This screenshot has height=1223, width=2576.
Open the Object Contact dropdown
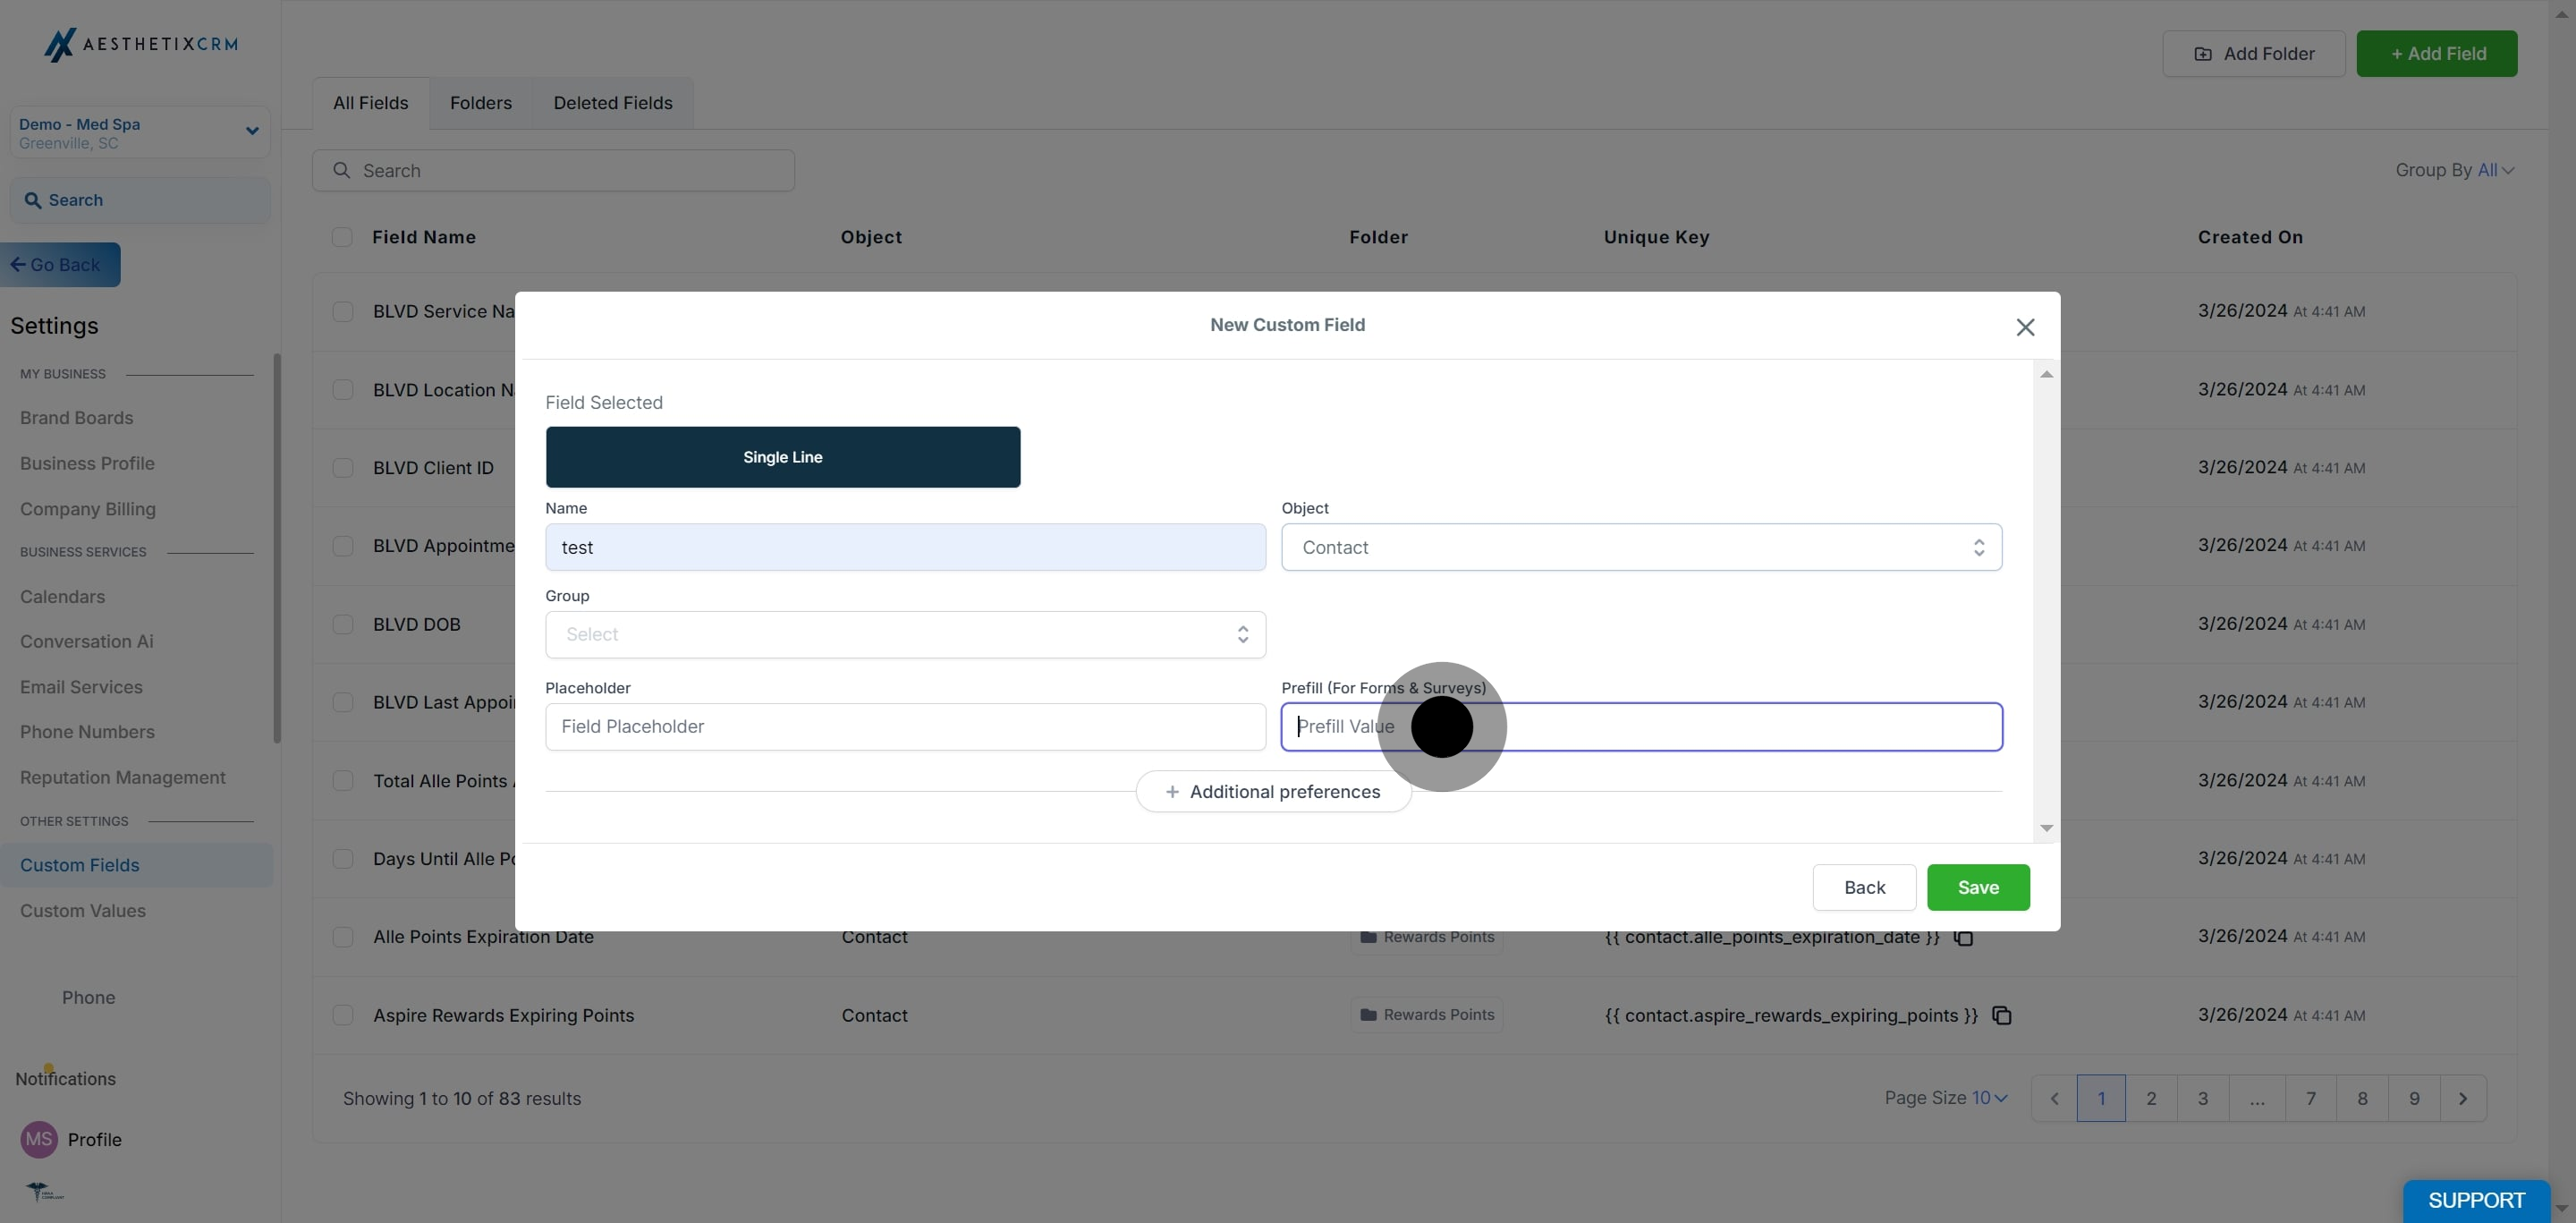(1640, 547)
